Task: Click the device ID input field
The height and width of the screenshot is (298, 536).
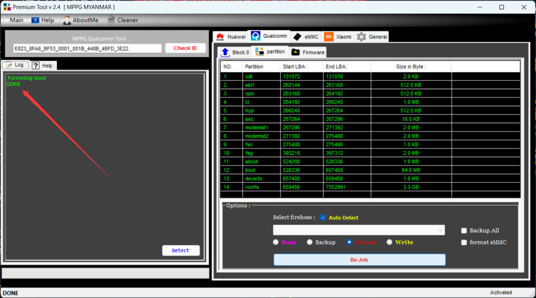Action: pos(87,48)
